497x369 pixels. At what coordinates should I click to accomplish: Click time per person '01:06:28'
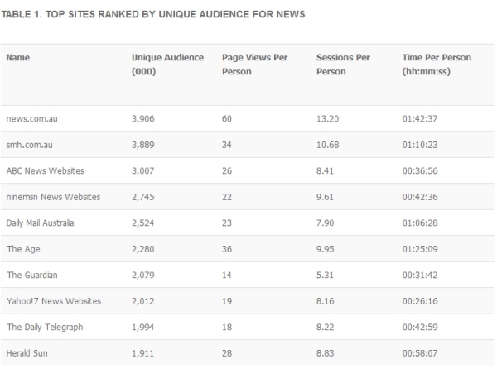(420, 223)
